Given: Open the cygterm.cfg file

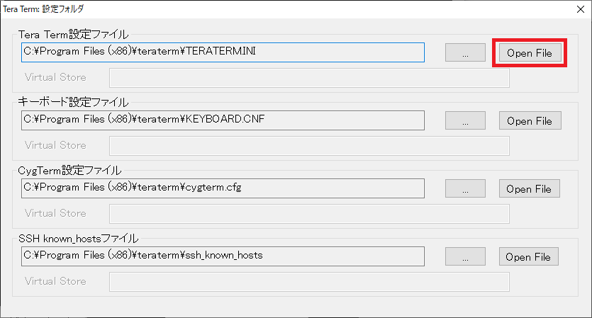Looking at the screenshot, I should pos(529,189).
